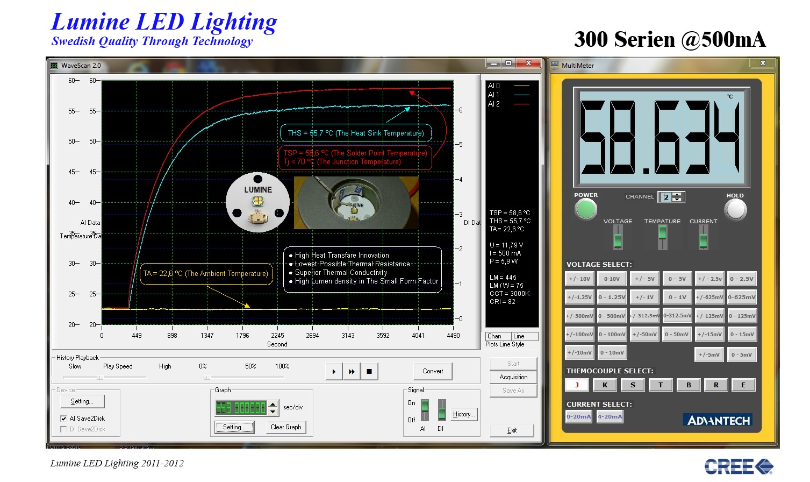810x482 pixels.
Task: Select the 0 - 500mV voltage range
Action: click(x=612, y=316)
